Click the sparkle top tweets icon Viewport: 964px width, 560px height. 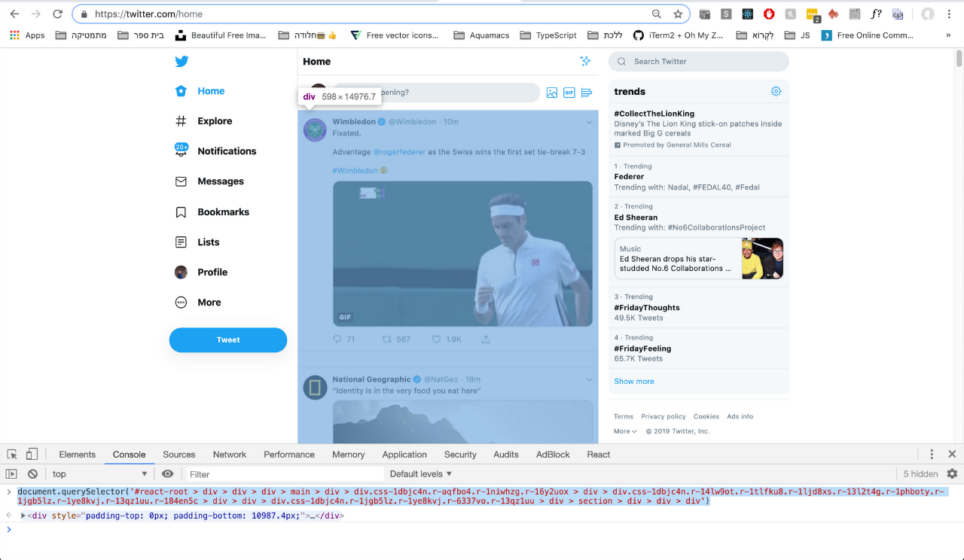pyautogui.click(x=585, y=62)
